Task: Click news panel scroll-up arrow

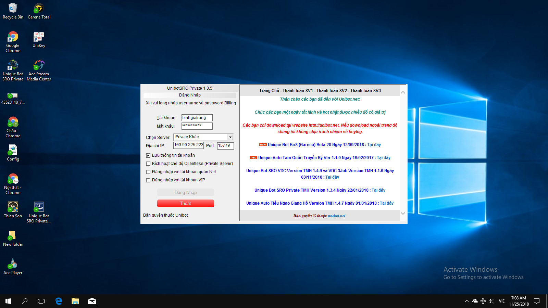Action: coord(403,92)
